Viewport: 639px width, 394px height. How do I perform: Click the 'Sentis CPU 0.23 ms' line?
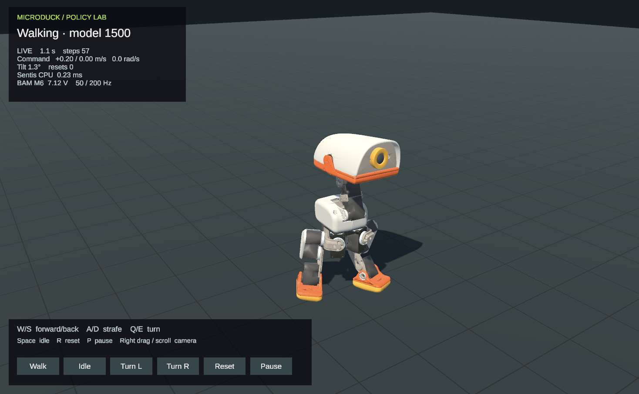coord(50,75)
